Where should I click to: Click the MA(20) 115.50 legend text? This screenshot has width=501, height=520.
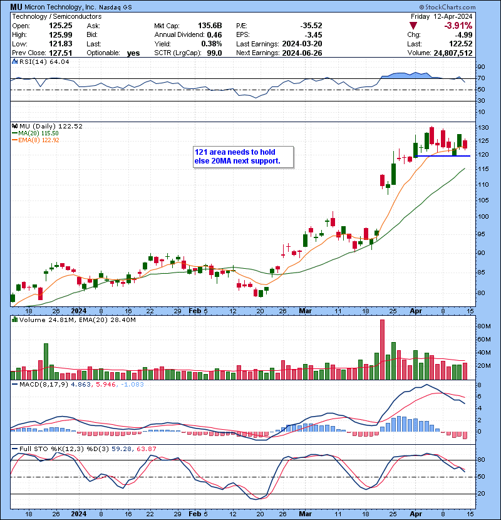click(38, 133)
